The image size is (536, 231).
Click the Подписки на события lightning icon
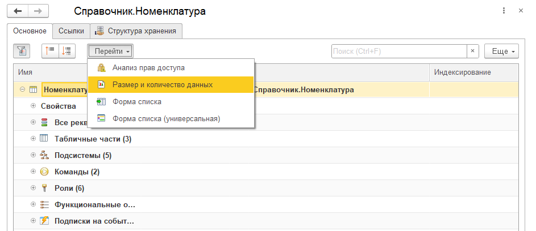[44, 221]
